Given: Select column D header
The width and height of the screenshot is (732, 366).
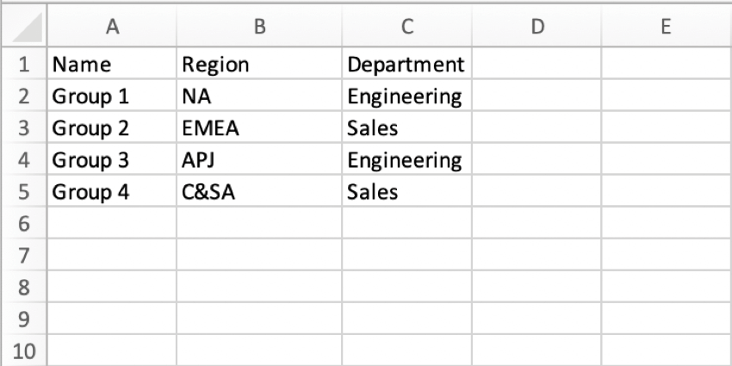Looking at the screenshot, I should (x=537, y=27).
